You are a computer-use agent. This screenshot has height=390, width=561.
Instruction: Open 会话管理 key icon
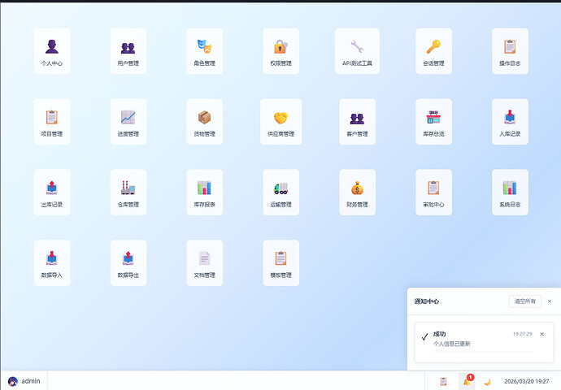(433, 50)
